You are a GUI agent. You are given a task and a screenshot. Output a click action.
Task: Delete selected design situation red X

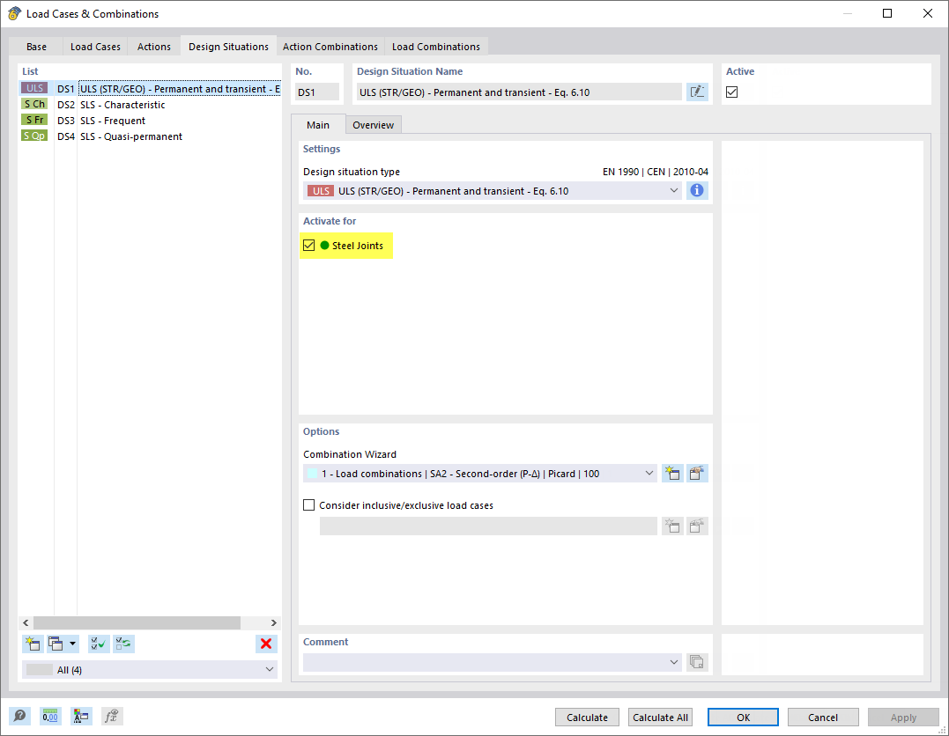pos(266,644)
